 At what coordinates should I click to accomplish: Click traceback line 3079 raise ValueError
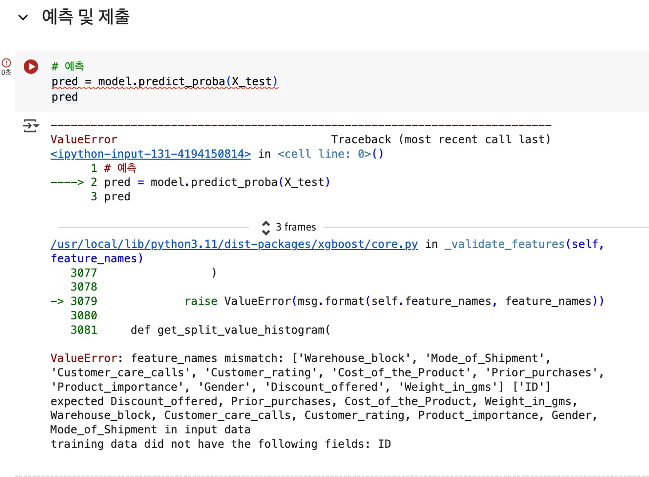(x=327, y=301)
